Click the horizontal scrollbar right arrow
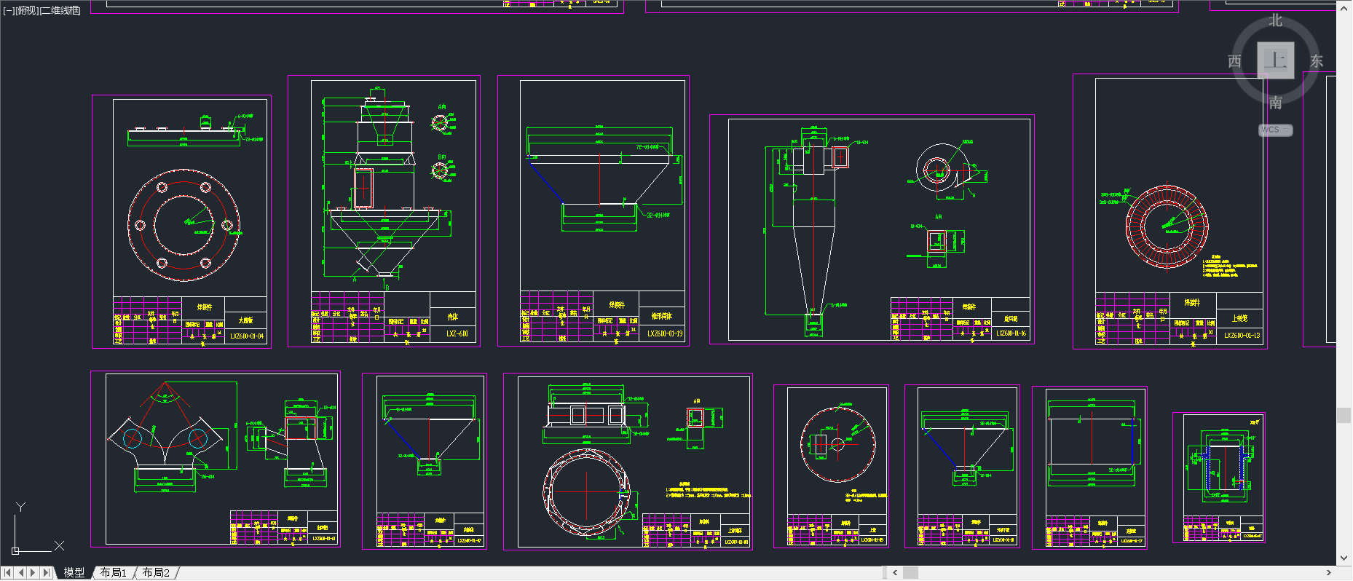 pyautogui.click(x=1329, y=573)
